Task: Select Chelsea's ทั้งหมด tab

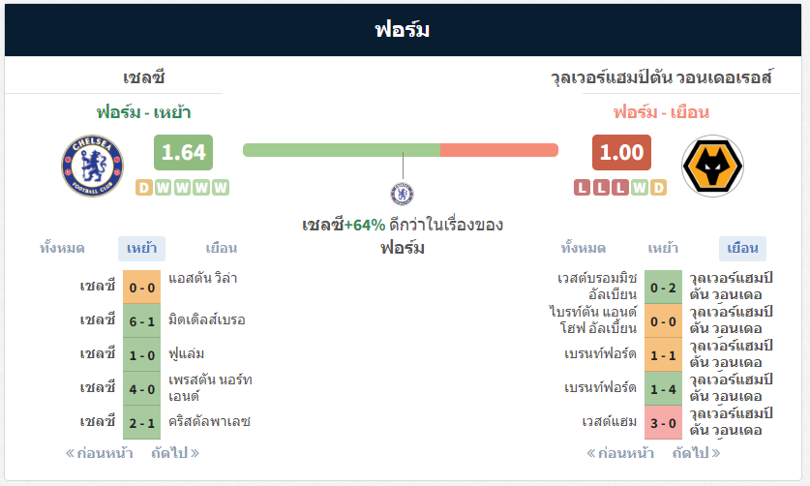Action: point(62,248)
